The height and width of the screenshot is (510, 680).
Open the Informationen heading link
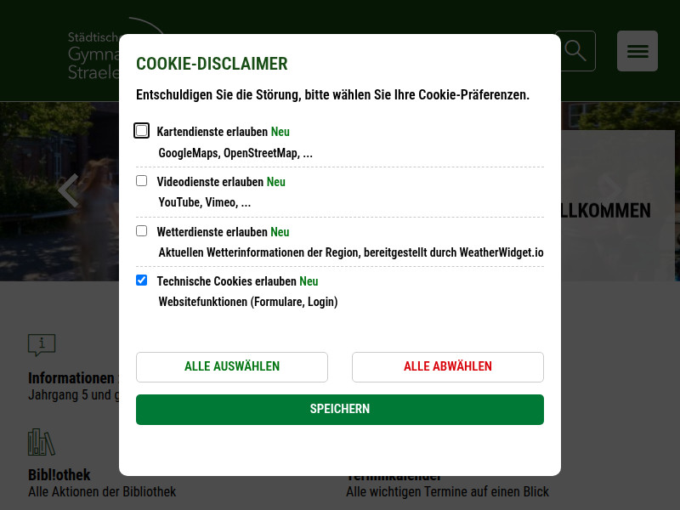pyautogui.click(x=72, y=378)
